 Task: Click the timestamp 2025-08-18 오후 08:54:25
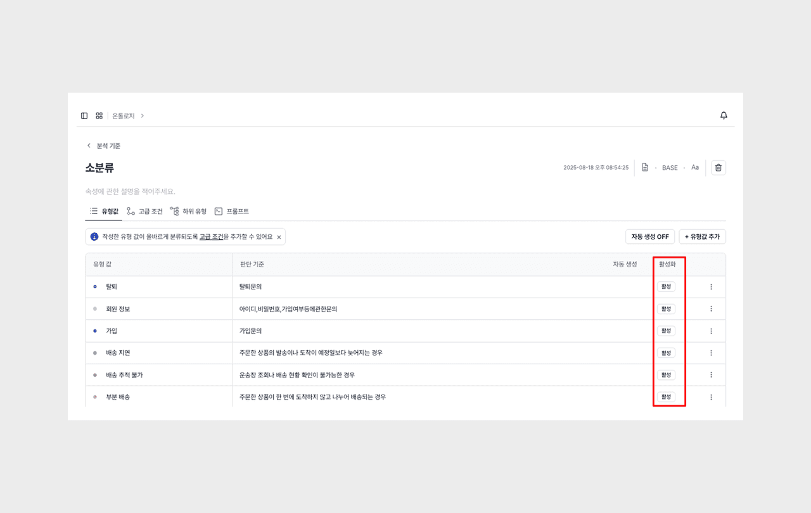[x=596, y=168]
